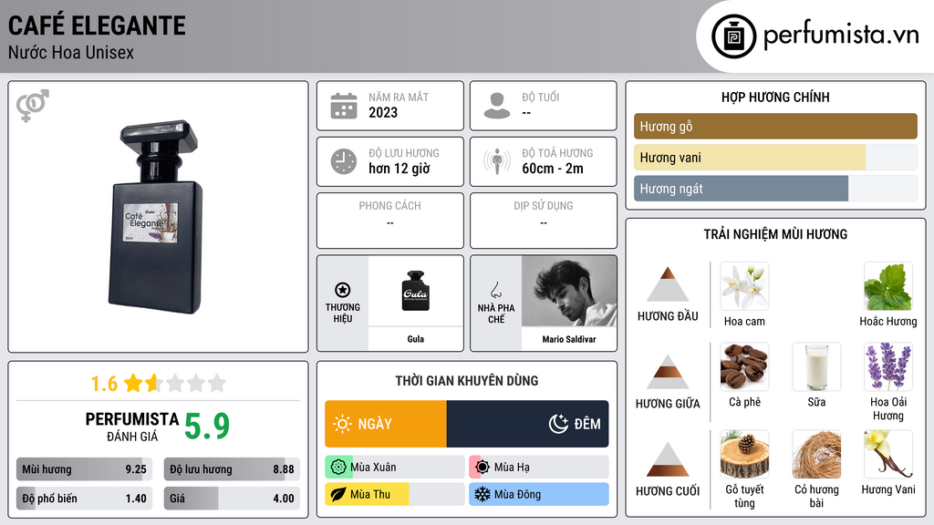Click the middle notes pyramid icon

point(668,372)
